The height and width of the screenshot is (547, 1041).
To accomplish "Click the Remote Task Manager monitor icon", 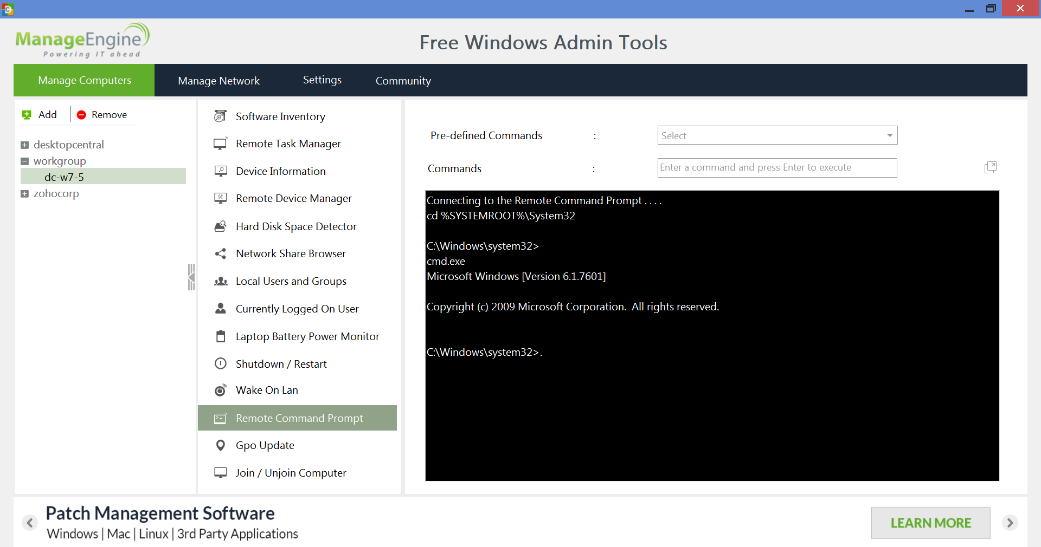I will point(220,144).
